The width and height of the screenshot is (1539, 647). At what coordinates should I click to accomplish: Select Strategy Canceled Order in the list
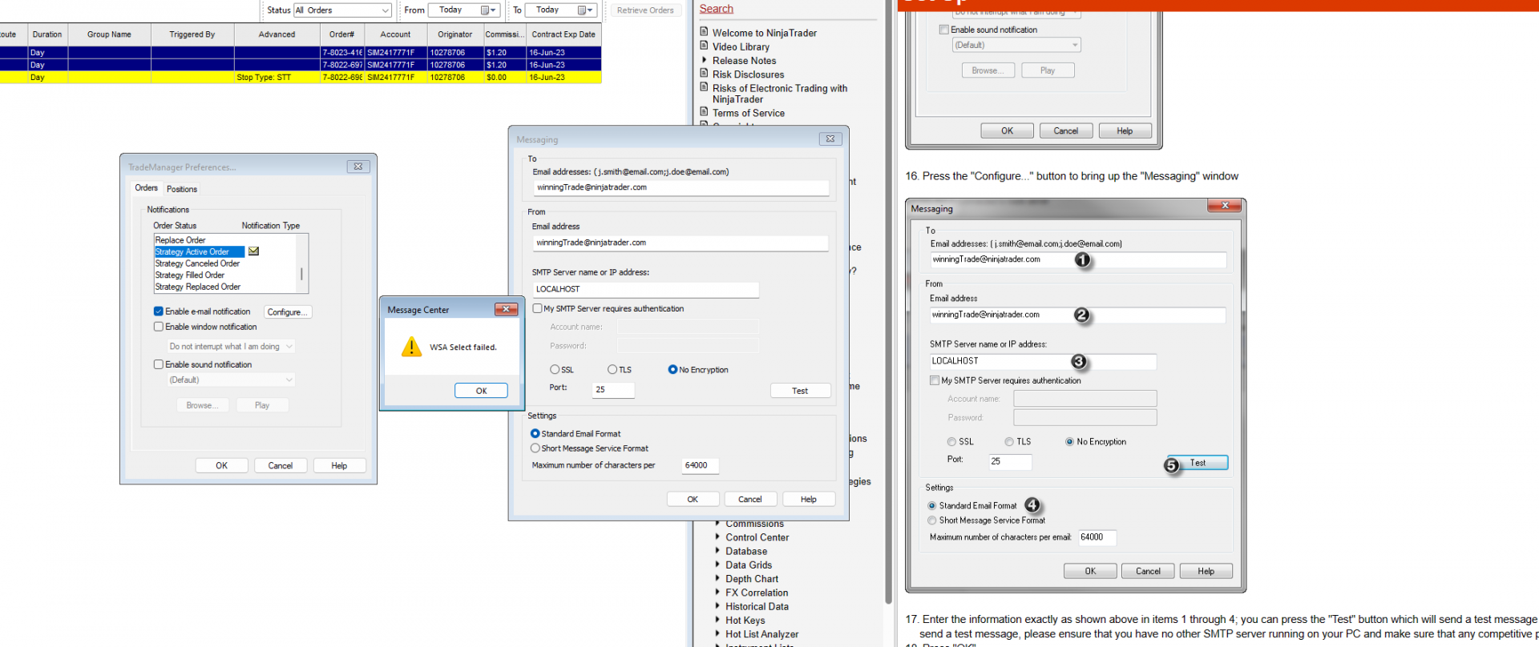point(198,263)
